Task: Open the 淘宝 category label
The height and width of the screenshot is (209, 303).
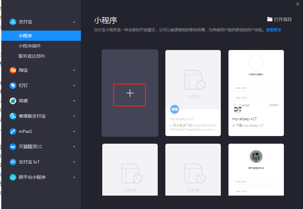Action: point(23,70)
